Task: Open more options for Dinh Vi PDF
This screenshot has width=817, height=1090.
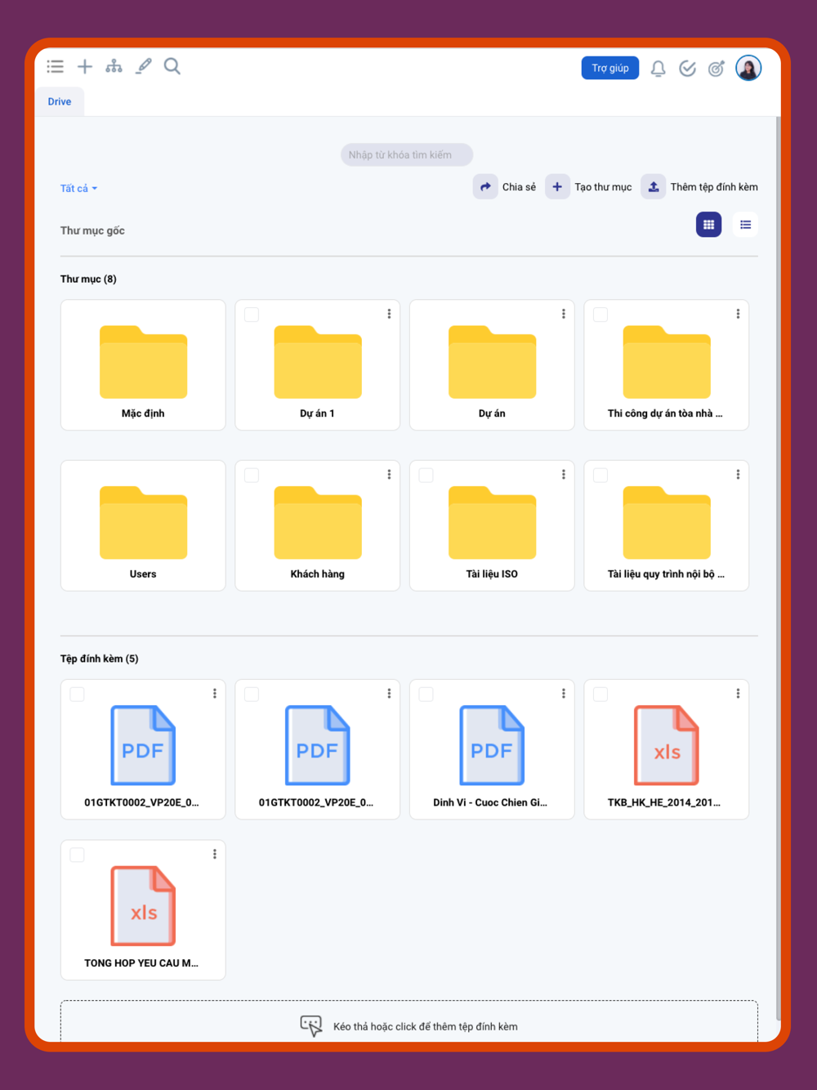Action: coord(564,693)
